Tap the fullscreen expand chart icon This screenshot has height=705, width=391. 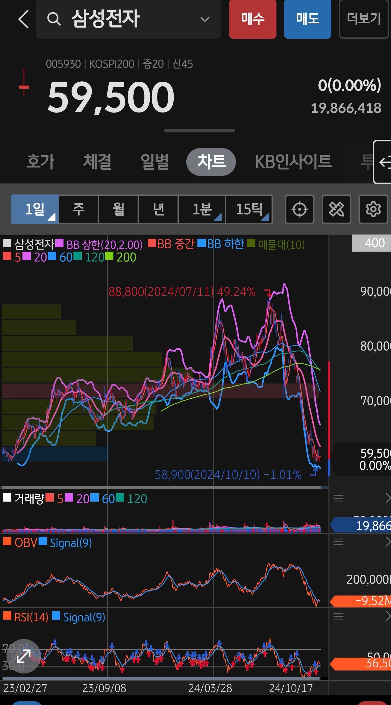(24, 656)
